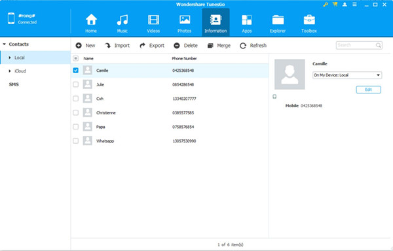Expand the Local group arrow
The image size is (393, 251).
tap(10, 58)
